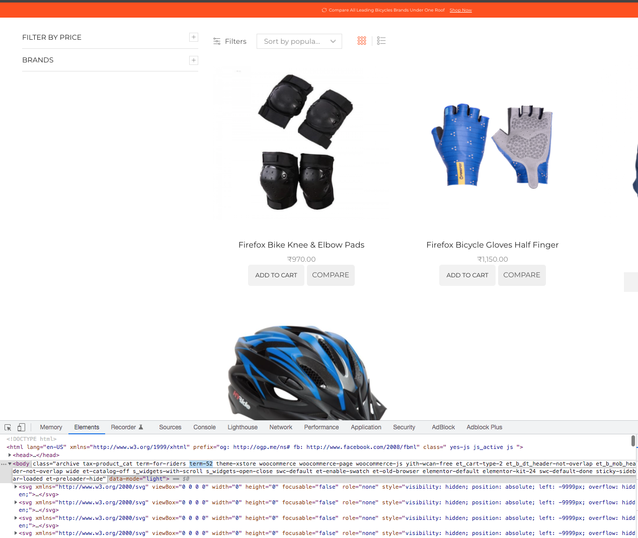638x538 pixels.
Task: Open the Firefox Bike Knee & Elbow Pads title
Action: click(301, 245)
